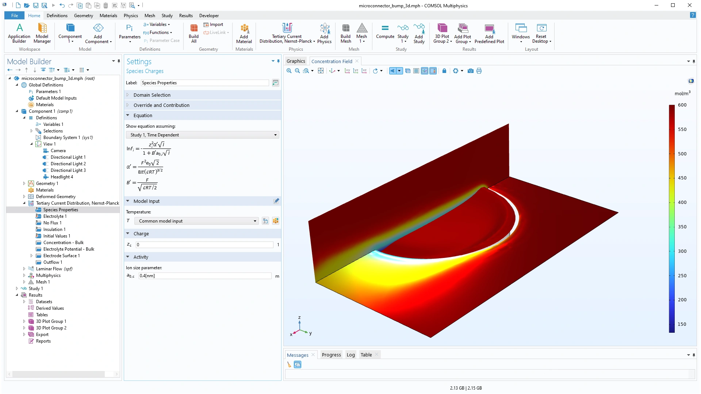Expand the Study 1 tree node
701x394 pixels.
click(17, 289)
